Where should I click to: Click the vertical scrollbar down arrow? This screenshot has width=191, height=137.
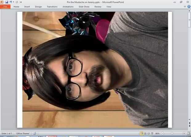[189, 119]
